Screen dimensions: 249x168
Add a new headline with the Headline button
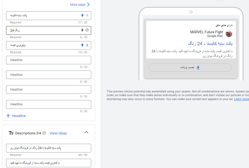tap(16, 116)
